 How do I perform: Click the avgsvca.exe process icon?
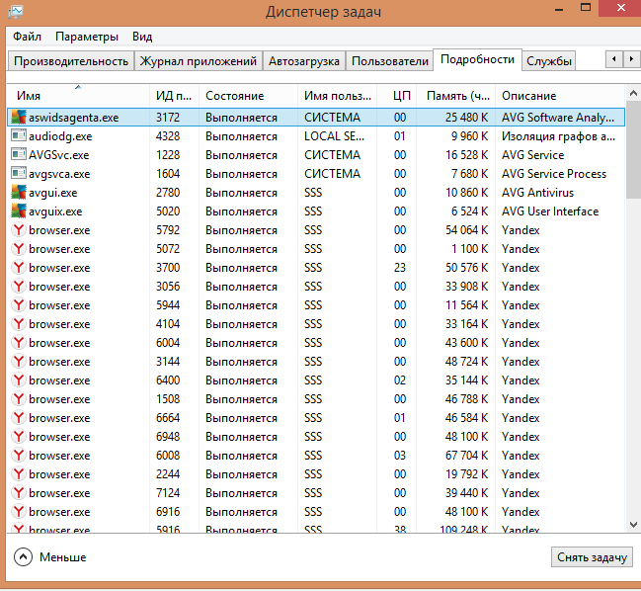click(x=19, y=173)
